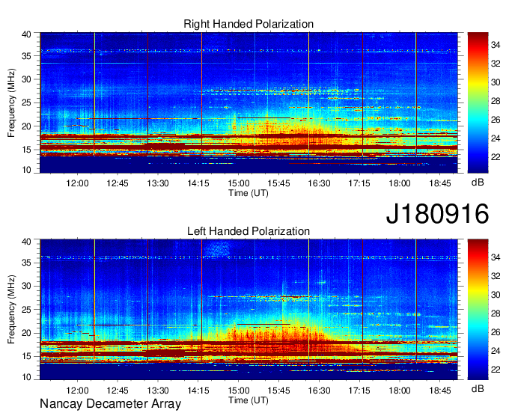Click the Left Handed polarization color bar
Image resolution: width=509 pixels, height=413 pixels.
point(478,310)
